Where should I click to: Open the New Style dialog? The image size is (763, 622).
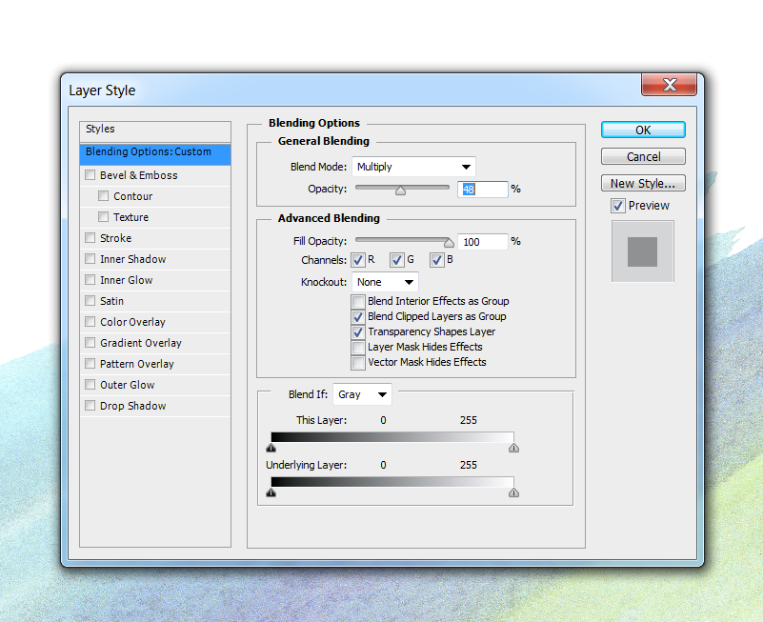coord(643,183)
